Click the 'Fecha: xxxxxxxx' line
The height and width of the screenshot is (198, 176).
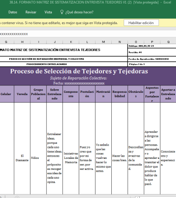pos(79,83)
